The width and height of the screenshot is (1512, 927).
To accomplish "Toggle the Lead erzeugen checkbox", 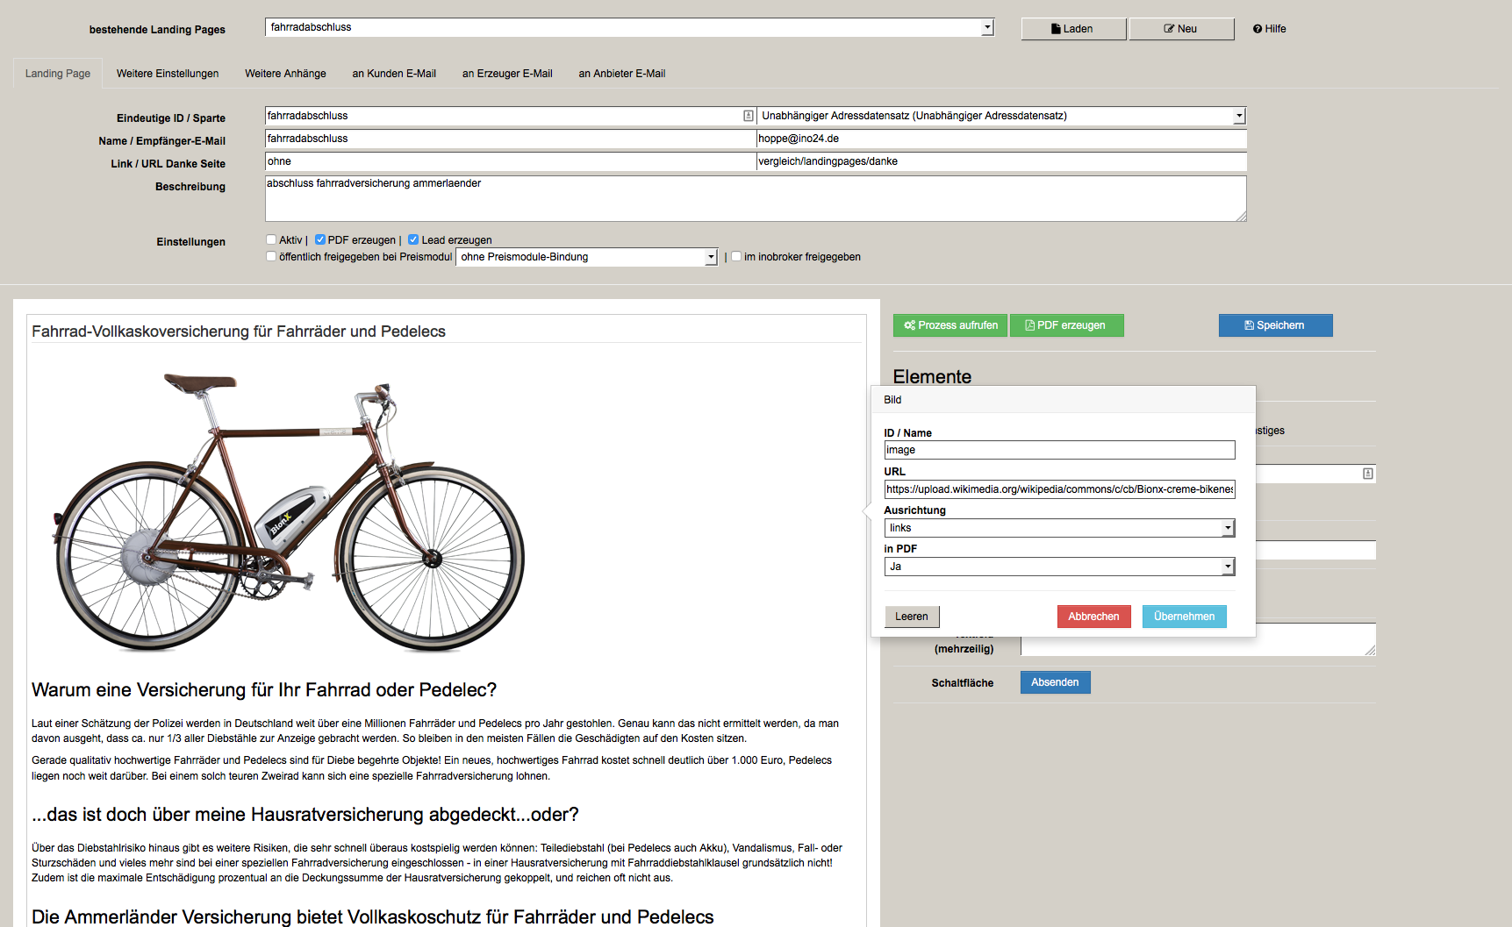I will pos(413,239).
